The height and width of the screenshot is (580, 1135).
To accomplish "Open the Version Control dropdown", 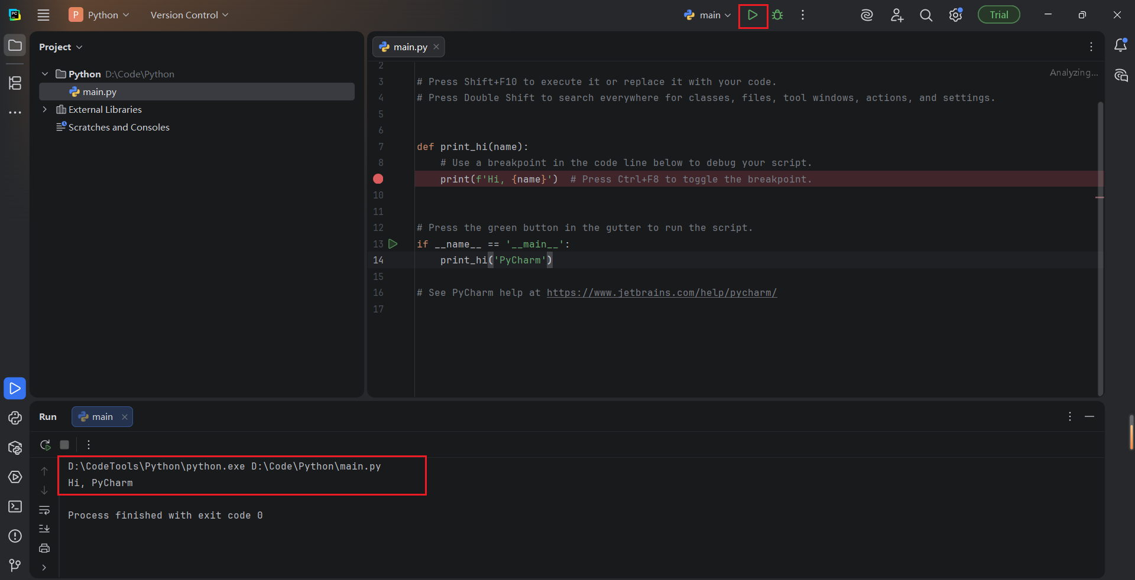I will 189,15.
